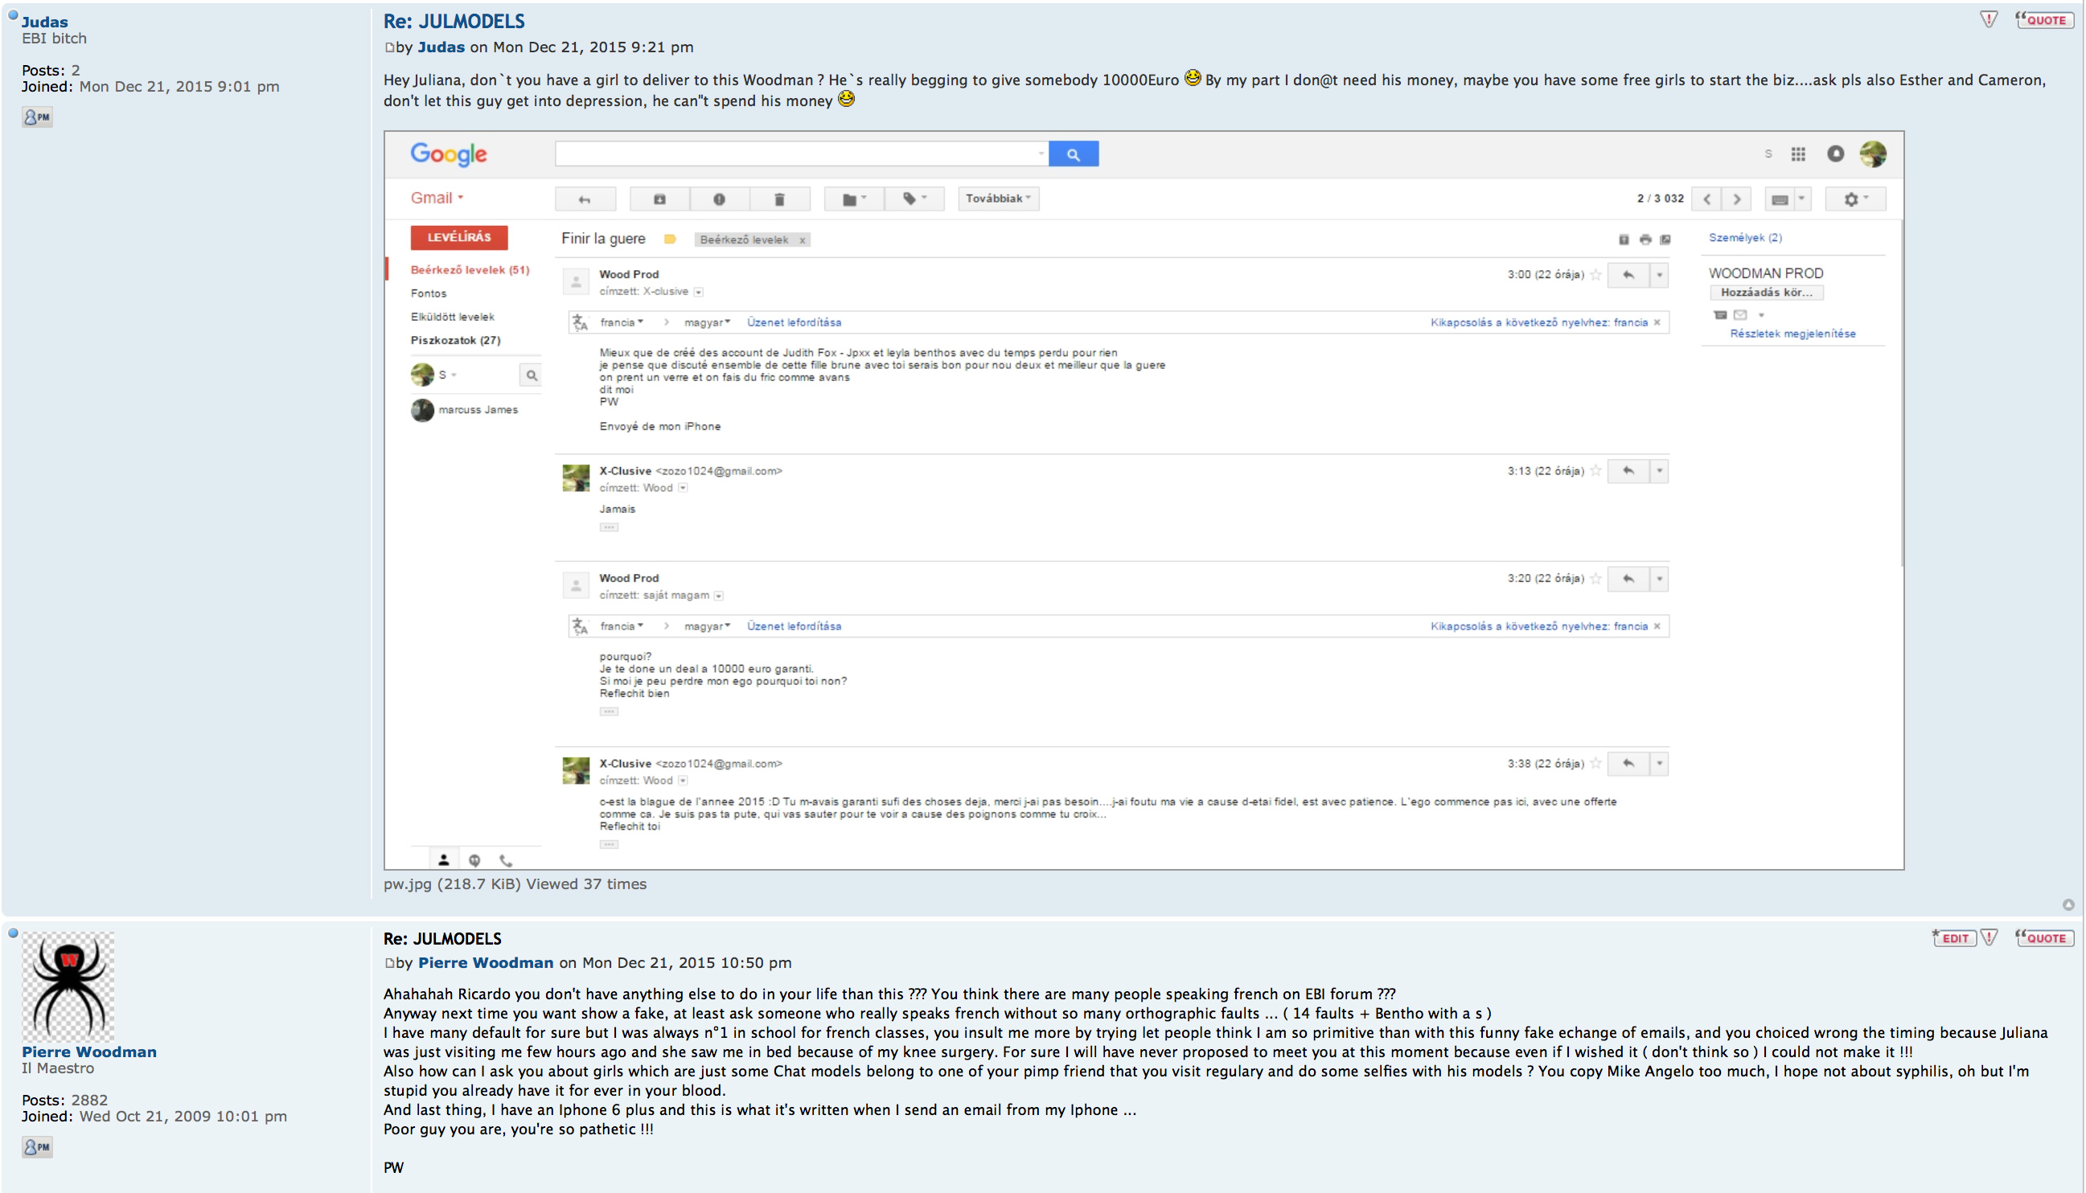Click Pierre Woodman's spider avatar image
This screenshot has width=2086, height=1193.
68,986
